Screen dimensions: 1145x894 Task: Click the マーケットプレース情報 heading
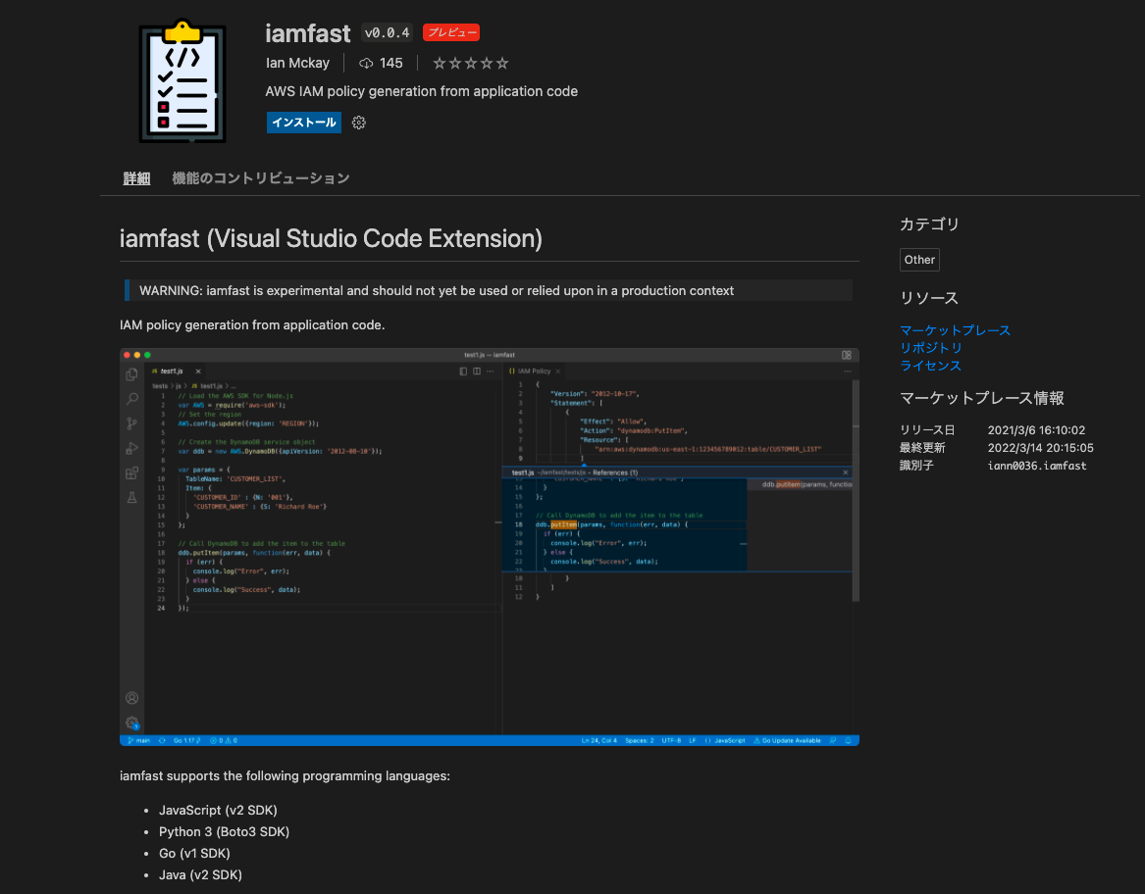click(981, 398)
